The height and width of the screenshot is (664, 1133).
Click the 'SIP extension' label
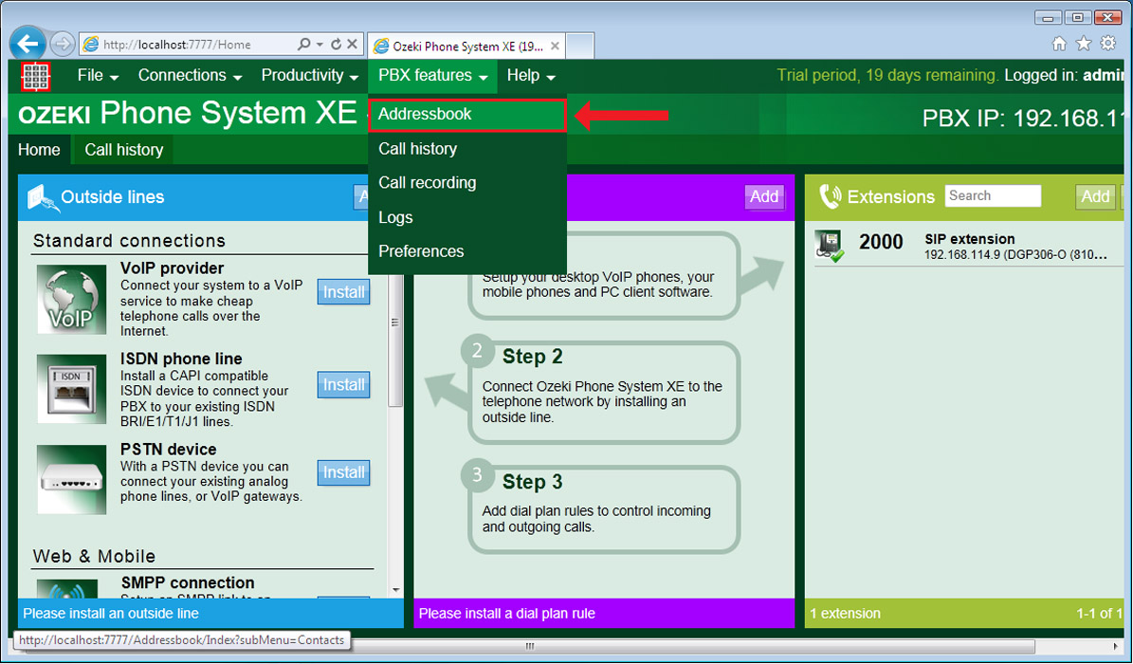[x=970, y=239]
